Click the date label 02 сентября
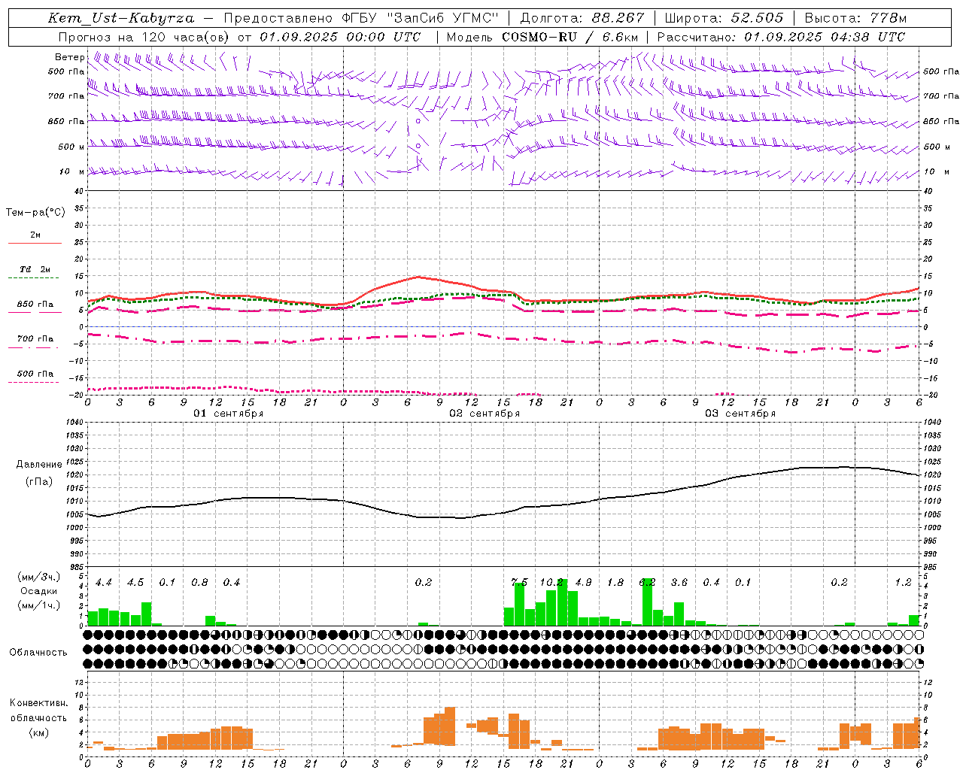The image size is (963, 770). click(x=485, y=414)
